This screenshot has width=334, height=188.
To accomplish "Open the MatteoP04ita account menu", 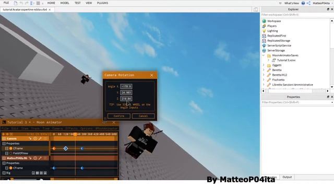I will click(321, 3).
